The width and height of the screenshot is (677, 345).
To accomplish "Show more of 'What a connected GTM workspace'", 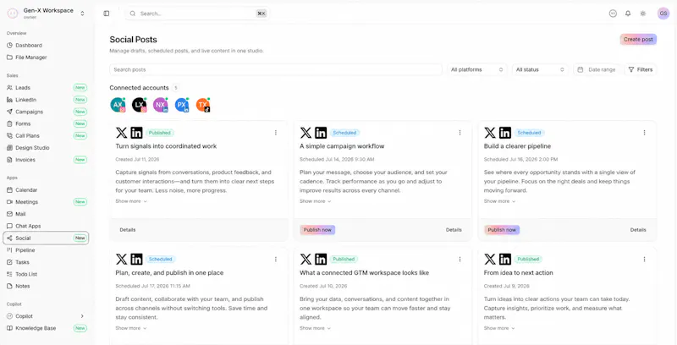I will click(x=315, y=328).
